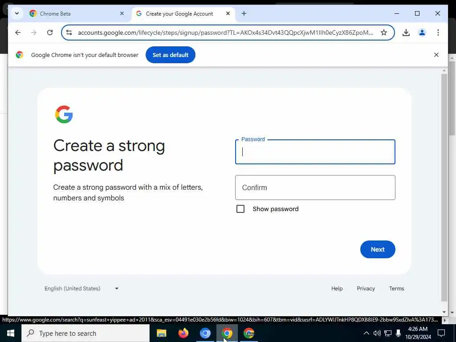Open a new tab with plus icon
The image size is (456, 342).
tap(244, 13)
